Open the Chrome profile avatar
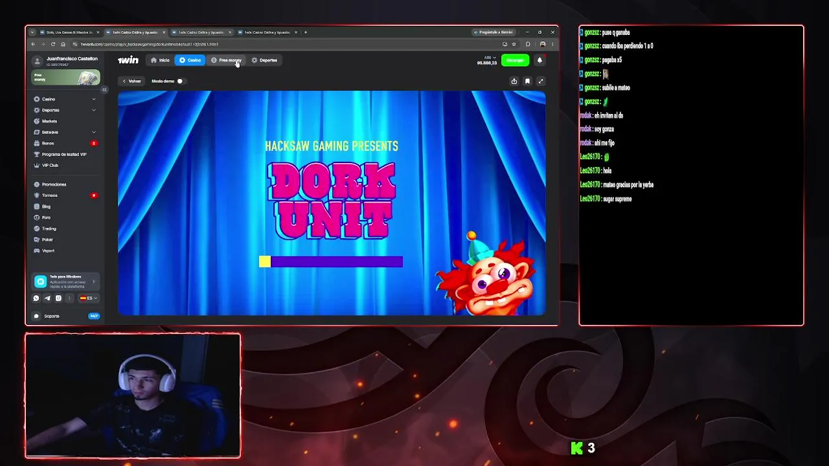Screen dimensions: 829x466 click(543, 44)
